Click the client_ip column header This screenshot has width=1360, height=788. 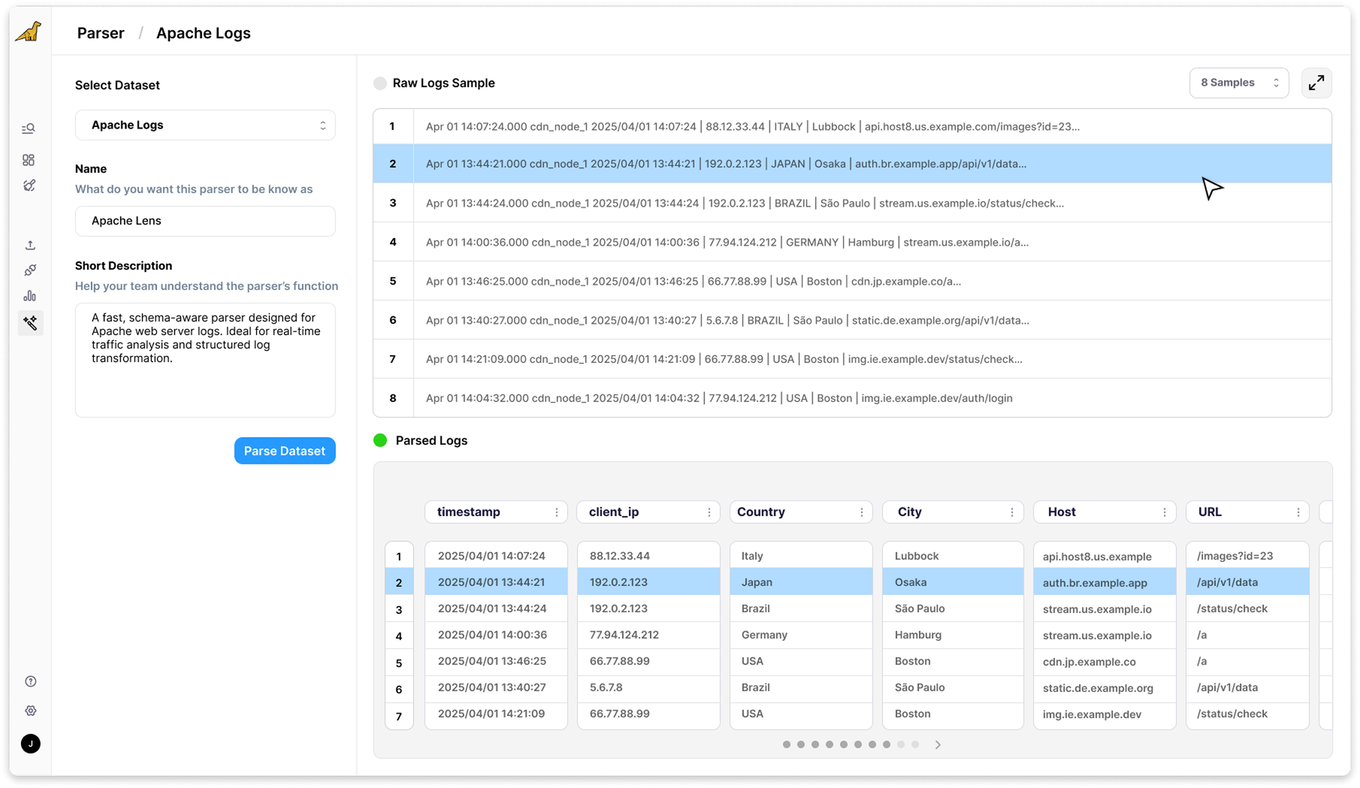point(648,512)
